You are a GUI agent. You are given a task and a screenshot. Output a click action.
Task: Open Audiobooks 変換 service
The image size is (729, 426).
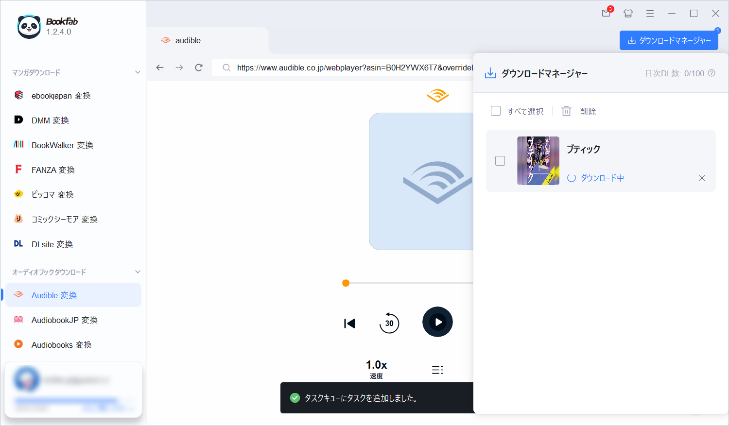click(73, 345)
